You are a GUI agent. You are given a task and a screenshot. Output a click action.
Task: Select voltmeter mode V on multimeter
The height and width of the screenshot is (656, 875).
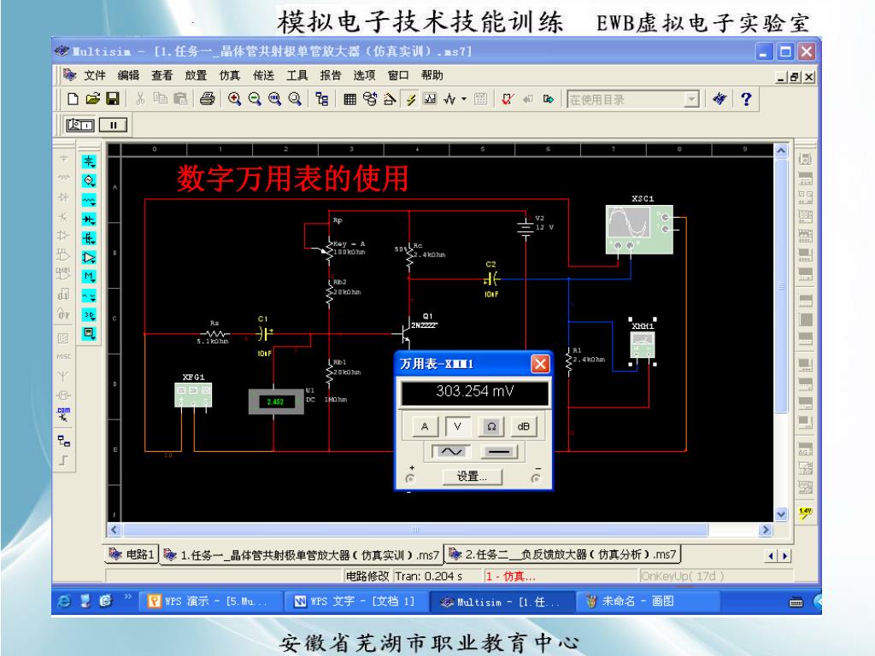[x=458, y=427]
